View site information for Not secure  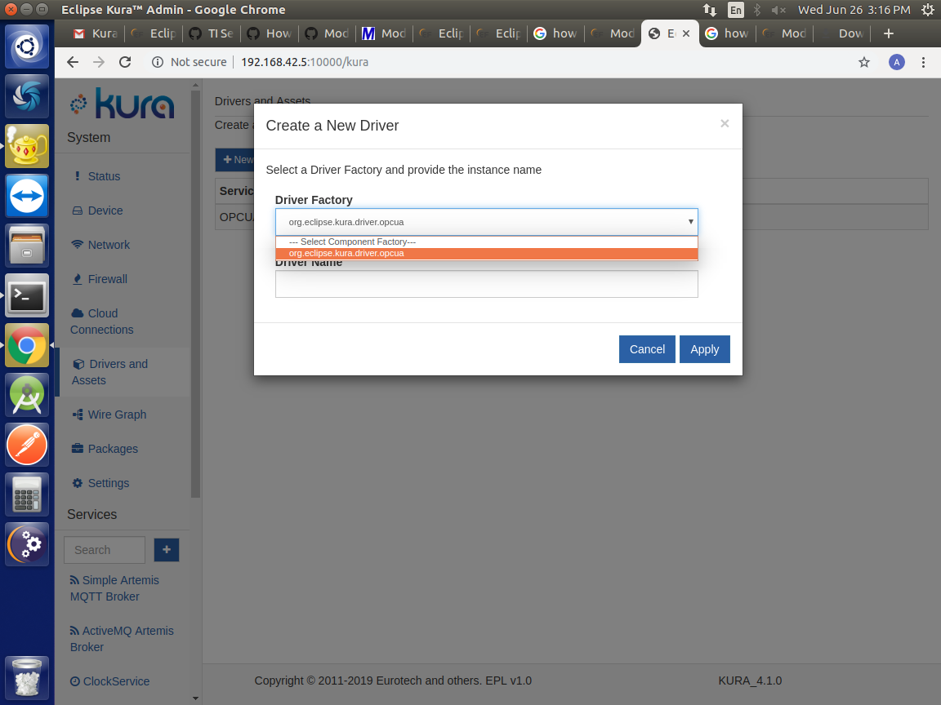(x=190, y=62)
